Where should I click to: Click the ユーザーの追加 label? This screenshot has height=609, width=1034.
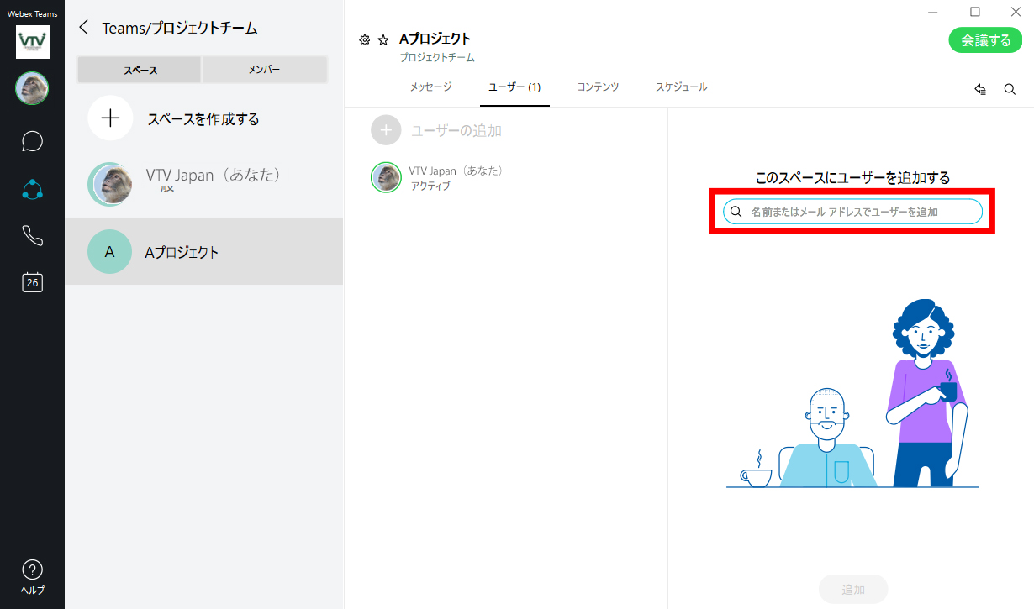[456, 130]
